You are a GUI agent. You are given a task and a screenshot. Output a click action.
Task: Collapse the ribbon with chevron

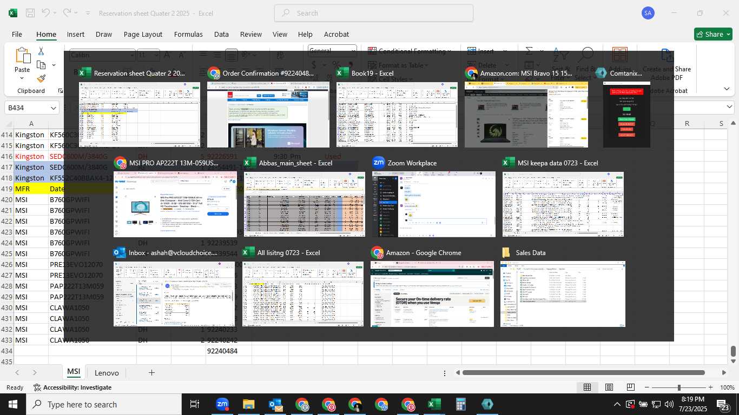(x=727, y=89)
